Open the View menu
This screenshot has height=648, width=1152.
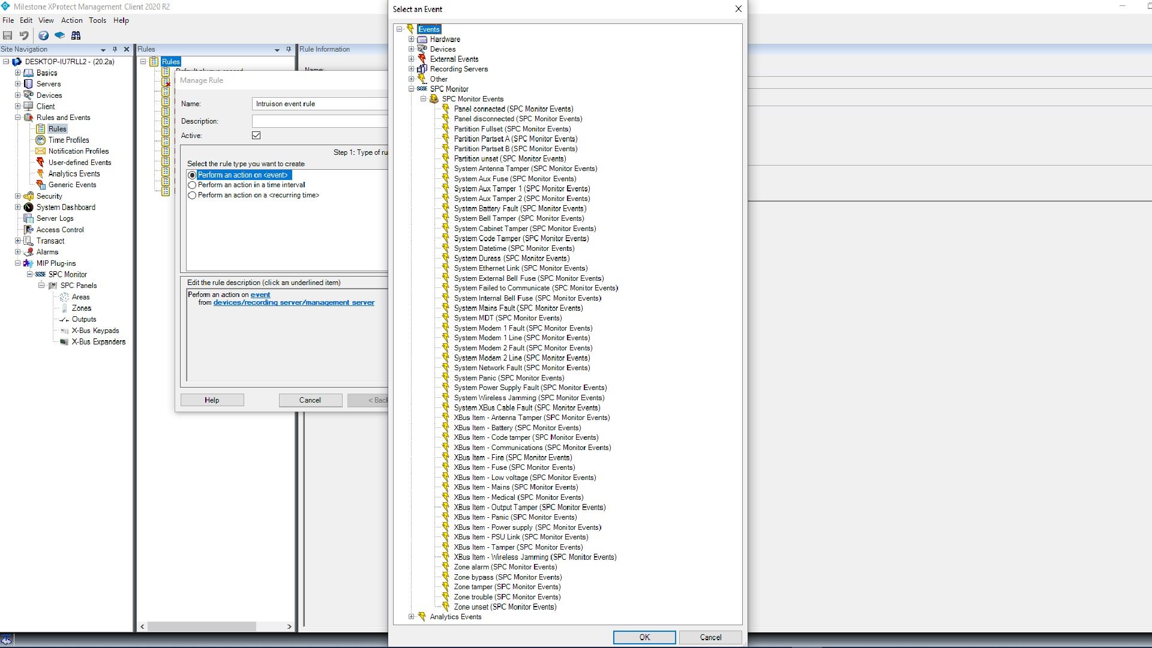46,20
